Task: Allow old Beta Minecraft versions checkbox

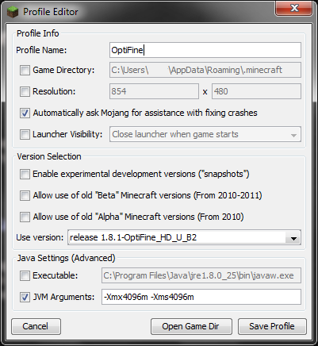Action: [25, 195]
